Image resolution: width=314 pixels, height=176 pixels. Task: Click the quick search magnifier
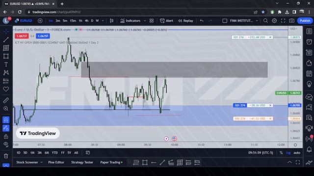265,21
